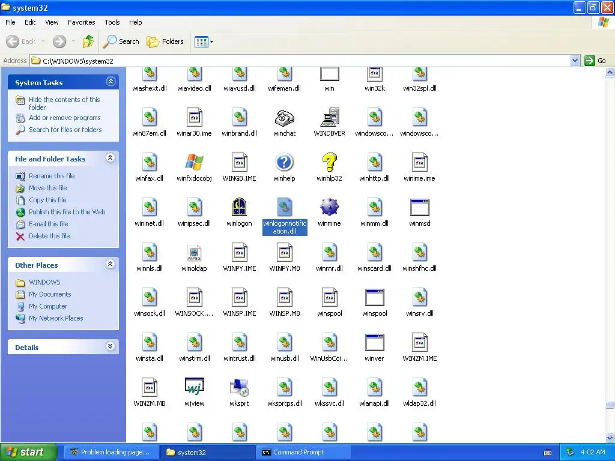Screen dimensions: 615x461
Task: Open the Tools menu
Action: [112, 22]
